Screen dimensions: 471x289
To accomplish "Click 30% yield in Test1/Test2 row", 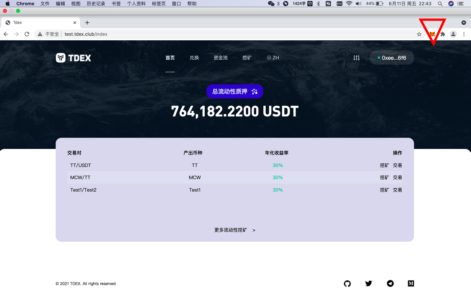I will [278, 190].
